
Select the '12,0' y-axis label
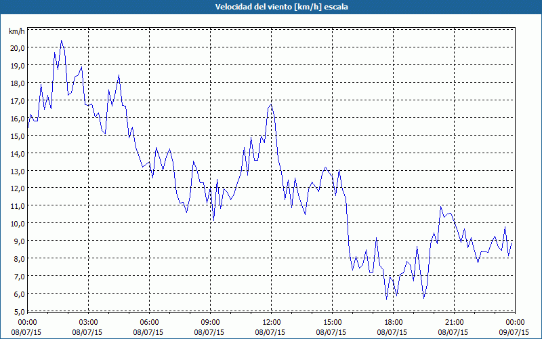[18, 189]
